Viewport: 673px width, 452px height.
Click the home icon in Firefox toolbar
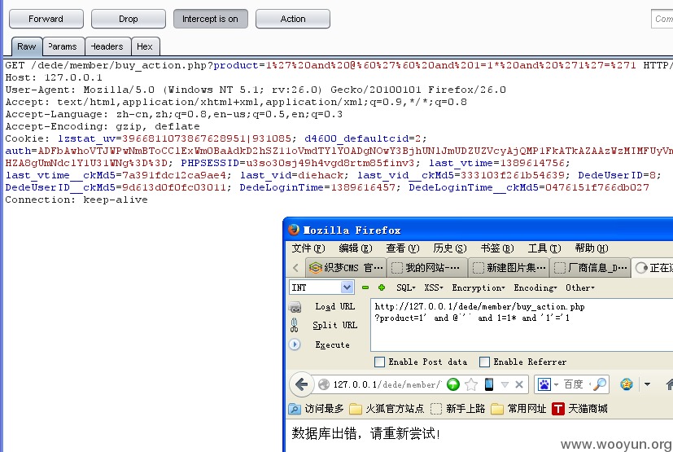pyautogui.click(x=669, y=384)
